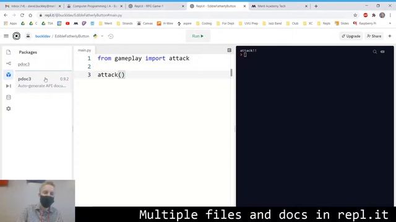This screenshot has height=222, width=396.
Task: Open the H-Wire bookmark
Action: point(165,23)
